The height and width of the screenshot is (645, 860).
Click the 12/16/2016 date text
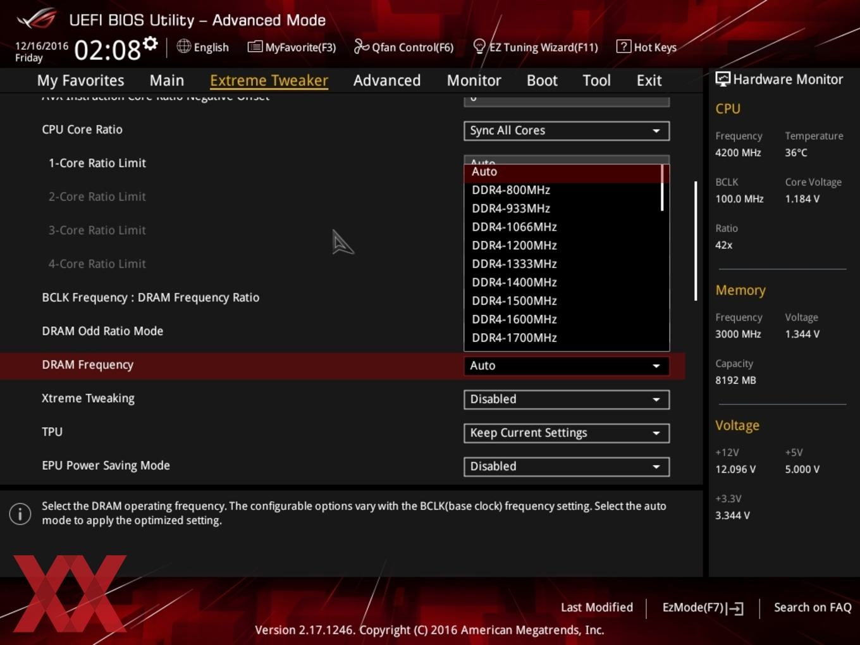41,46
